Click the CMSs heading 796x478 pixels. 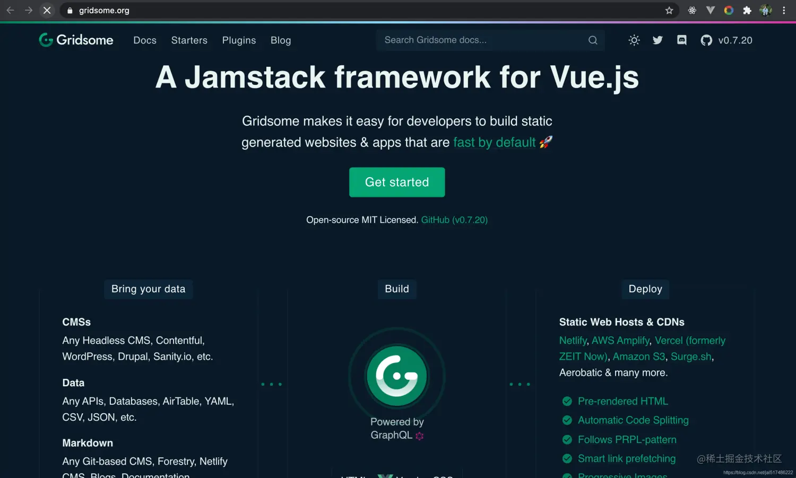tap(76, 322)
